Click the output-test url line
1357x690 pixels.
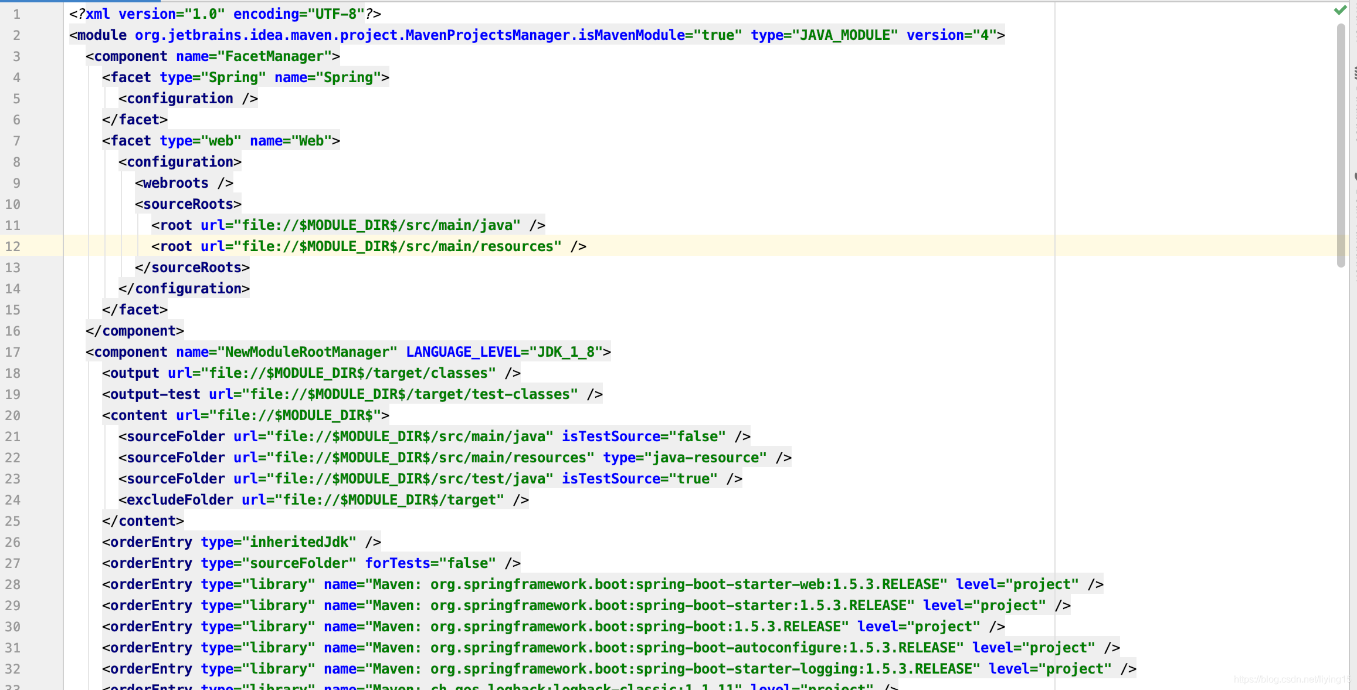click(x=352, y=394)
